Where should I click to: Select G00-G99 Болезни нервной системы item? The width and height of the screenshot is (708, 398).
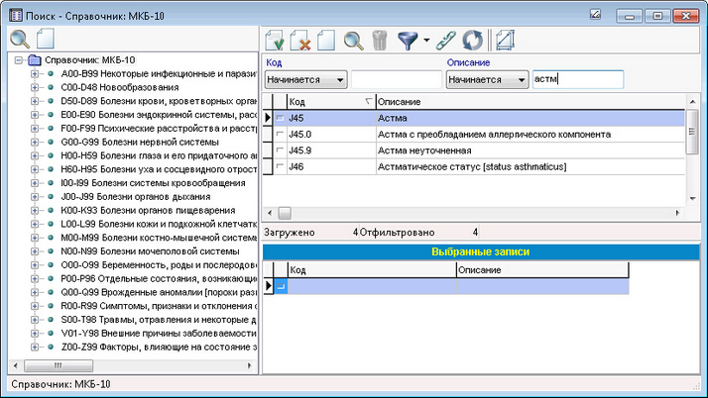(x=140, y=142)
